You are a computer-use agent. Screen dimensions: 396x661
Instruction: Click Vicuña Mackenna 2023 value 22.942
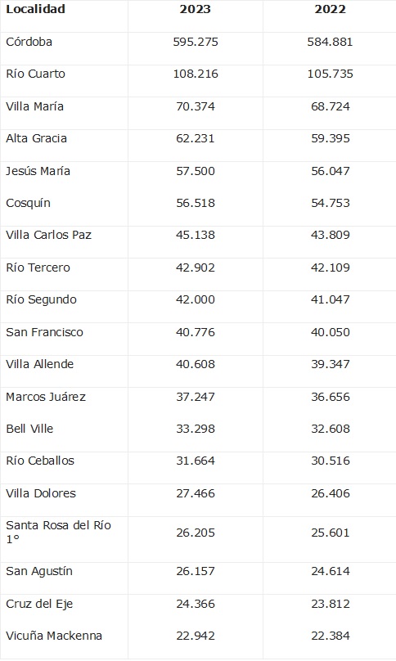[x=196, y=636]
